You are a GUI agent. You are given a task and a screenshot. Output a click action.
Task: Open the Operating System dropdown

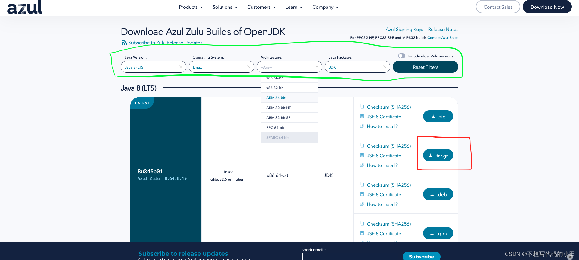click(221, 67)
